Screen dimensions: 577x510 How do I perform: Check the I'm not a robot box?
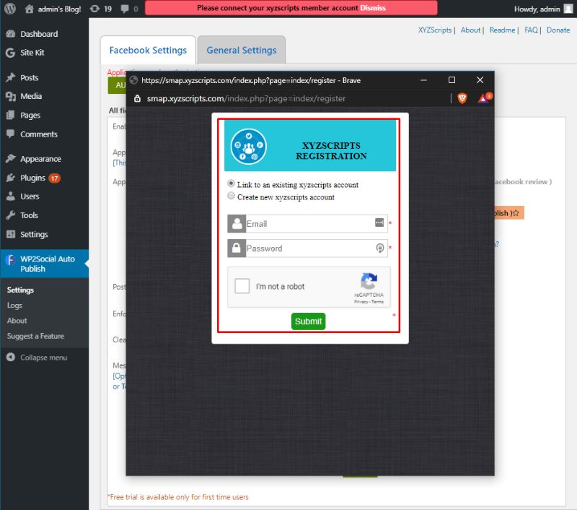[x=242, y=286]
